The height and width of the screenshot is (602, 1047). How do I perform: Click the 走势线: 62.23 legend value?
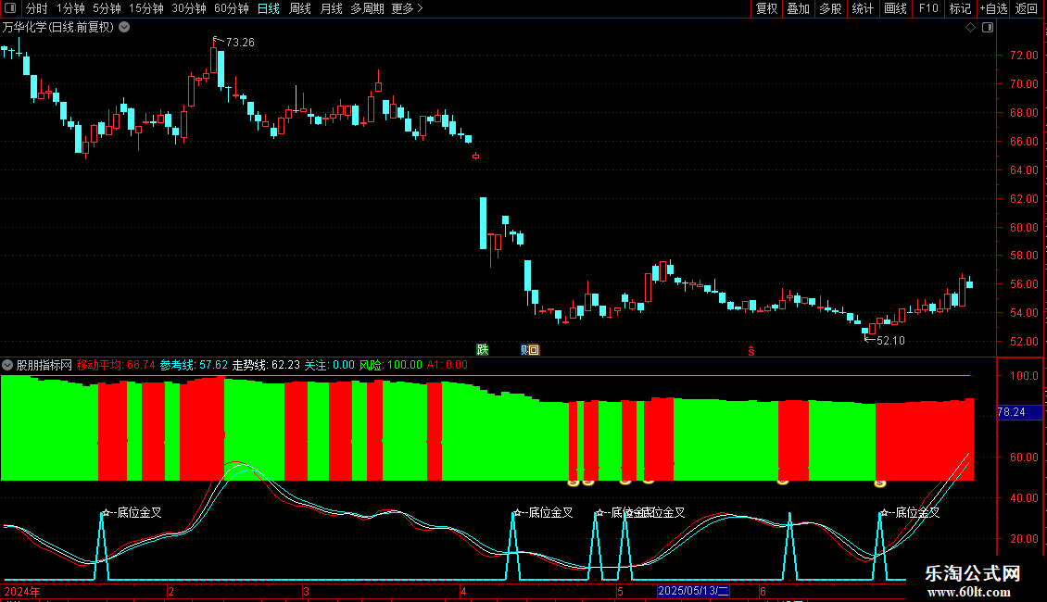click(x=266, y=365)
